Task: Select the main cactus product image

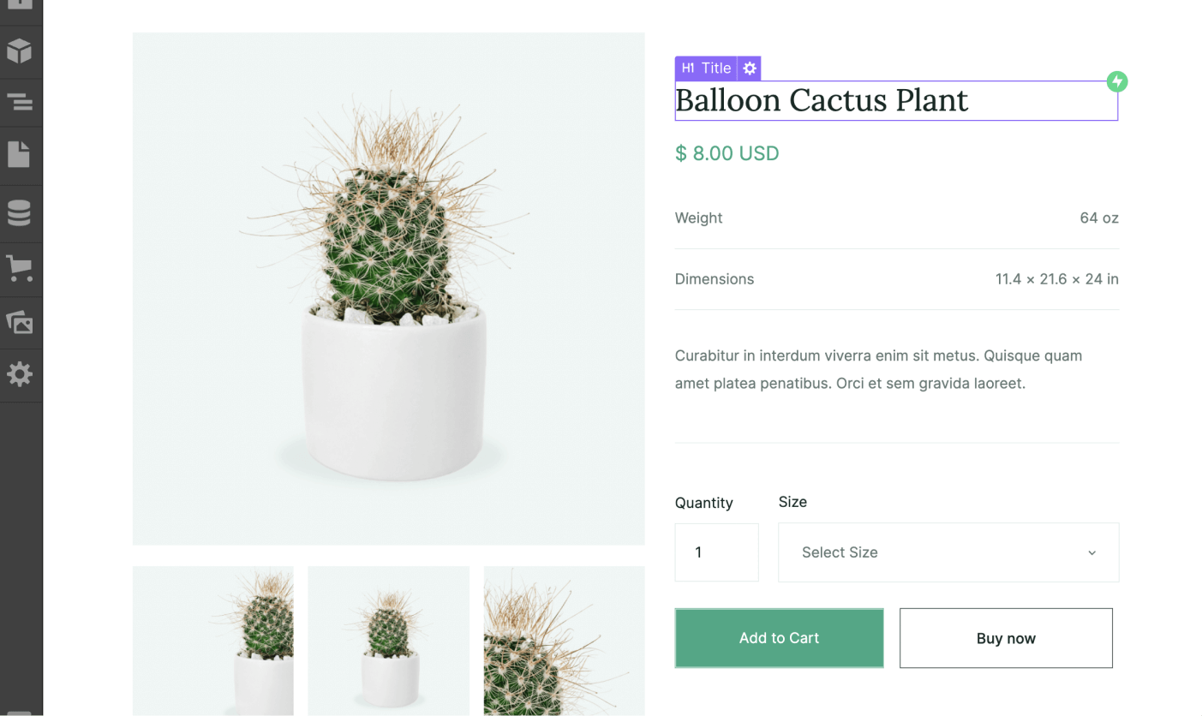Action: click(388, 289)
